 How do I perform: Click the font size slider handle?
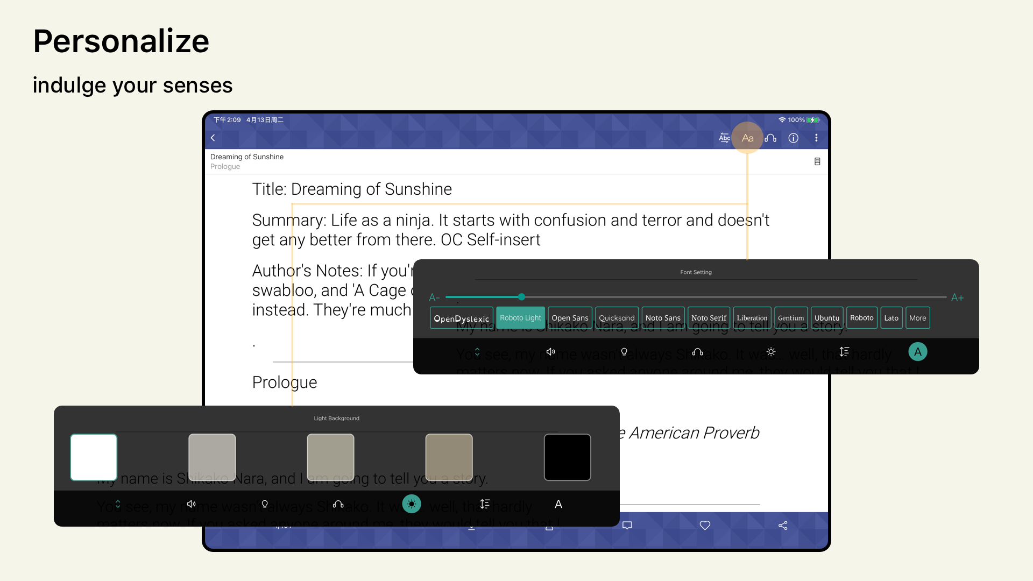[521, 296]
